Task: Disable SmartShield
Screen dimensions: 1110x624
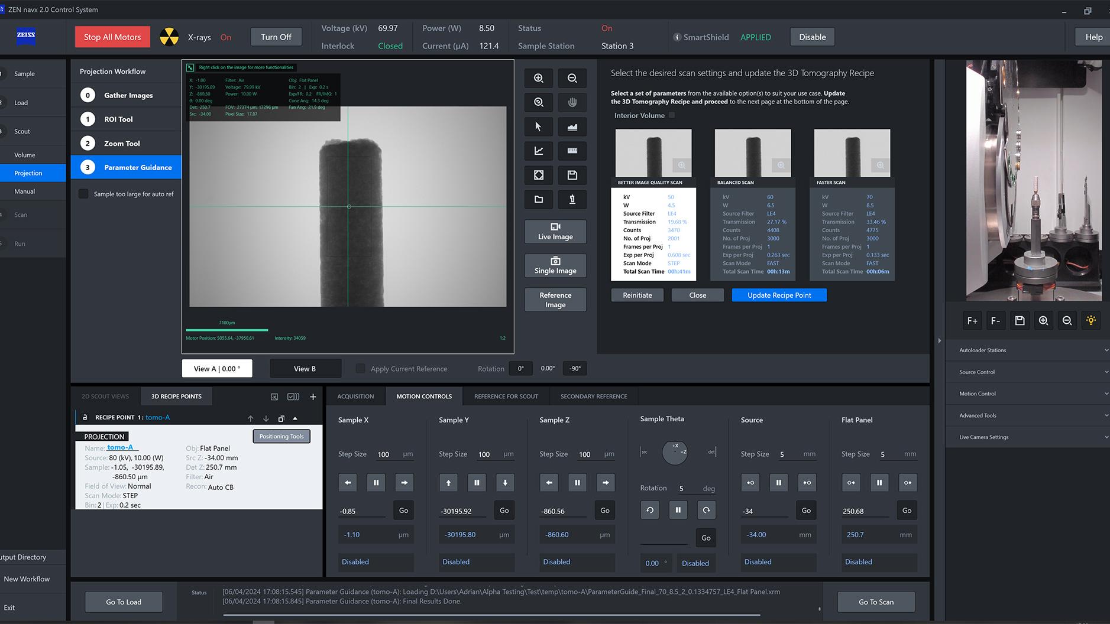Action: coord(813,37)
